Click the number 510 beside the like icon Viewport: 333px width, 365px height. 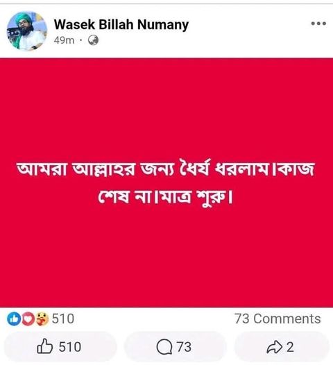[x=70, y=346]
